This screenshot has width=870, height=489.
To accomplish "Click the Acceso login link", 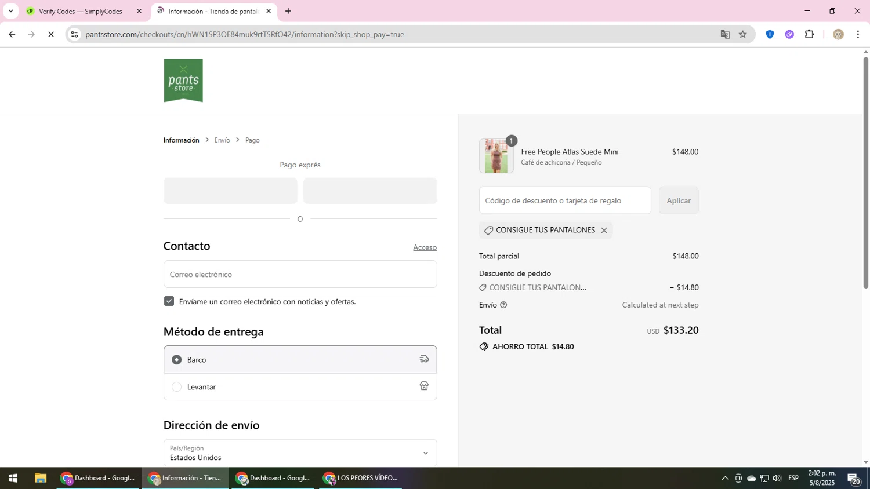I will (x=425, y=247).
